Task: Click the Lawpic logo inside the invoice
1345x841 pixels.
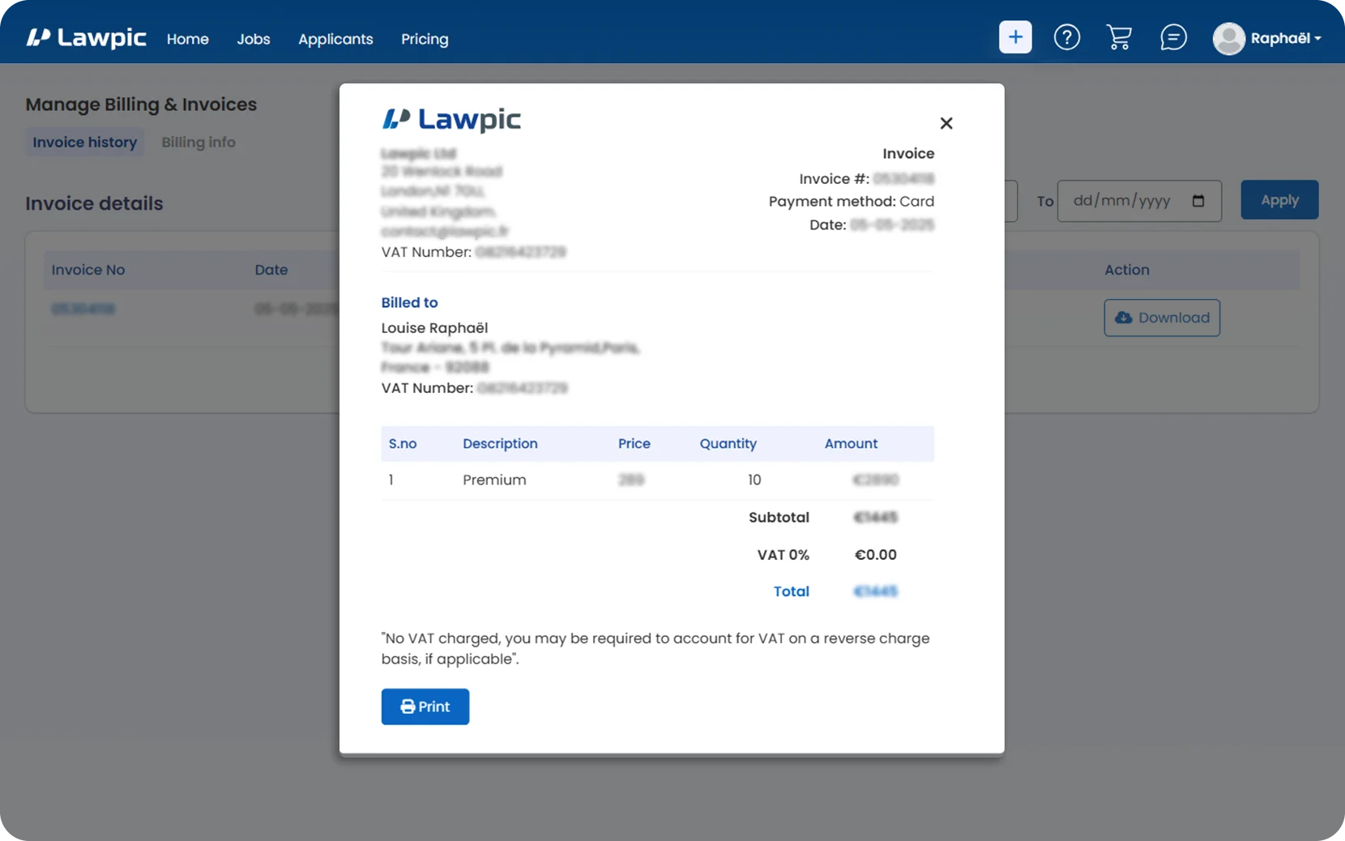Action: tap(451, 120)
